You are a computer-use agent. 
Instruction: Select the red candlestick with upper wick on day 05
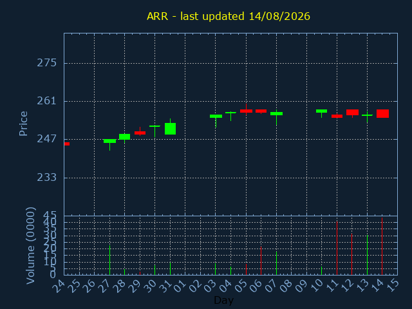pos(246,111)
